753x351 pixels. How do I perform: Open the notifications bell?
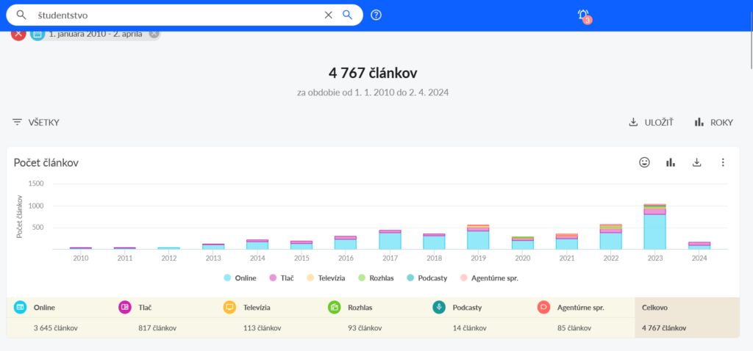click(583, 15)
